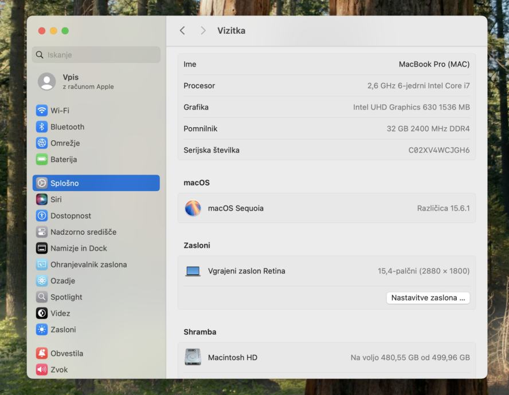Image resolution: width=509 pixels, height=395 pixels.
Task: Navigate back with the left chevron
Action: coord(182,31)
